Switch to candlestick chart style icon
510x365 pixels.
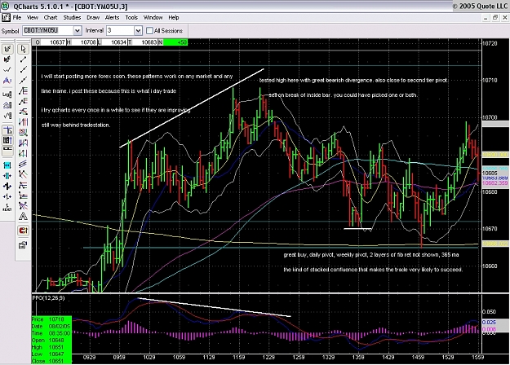[7, 59]
